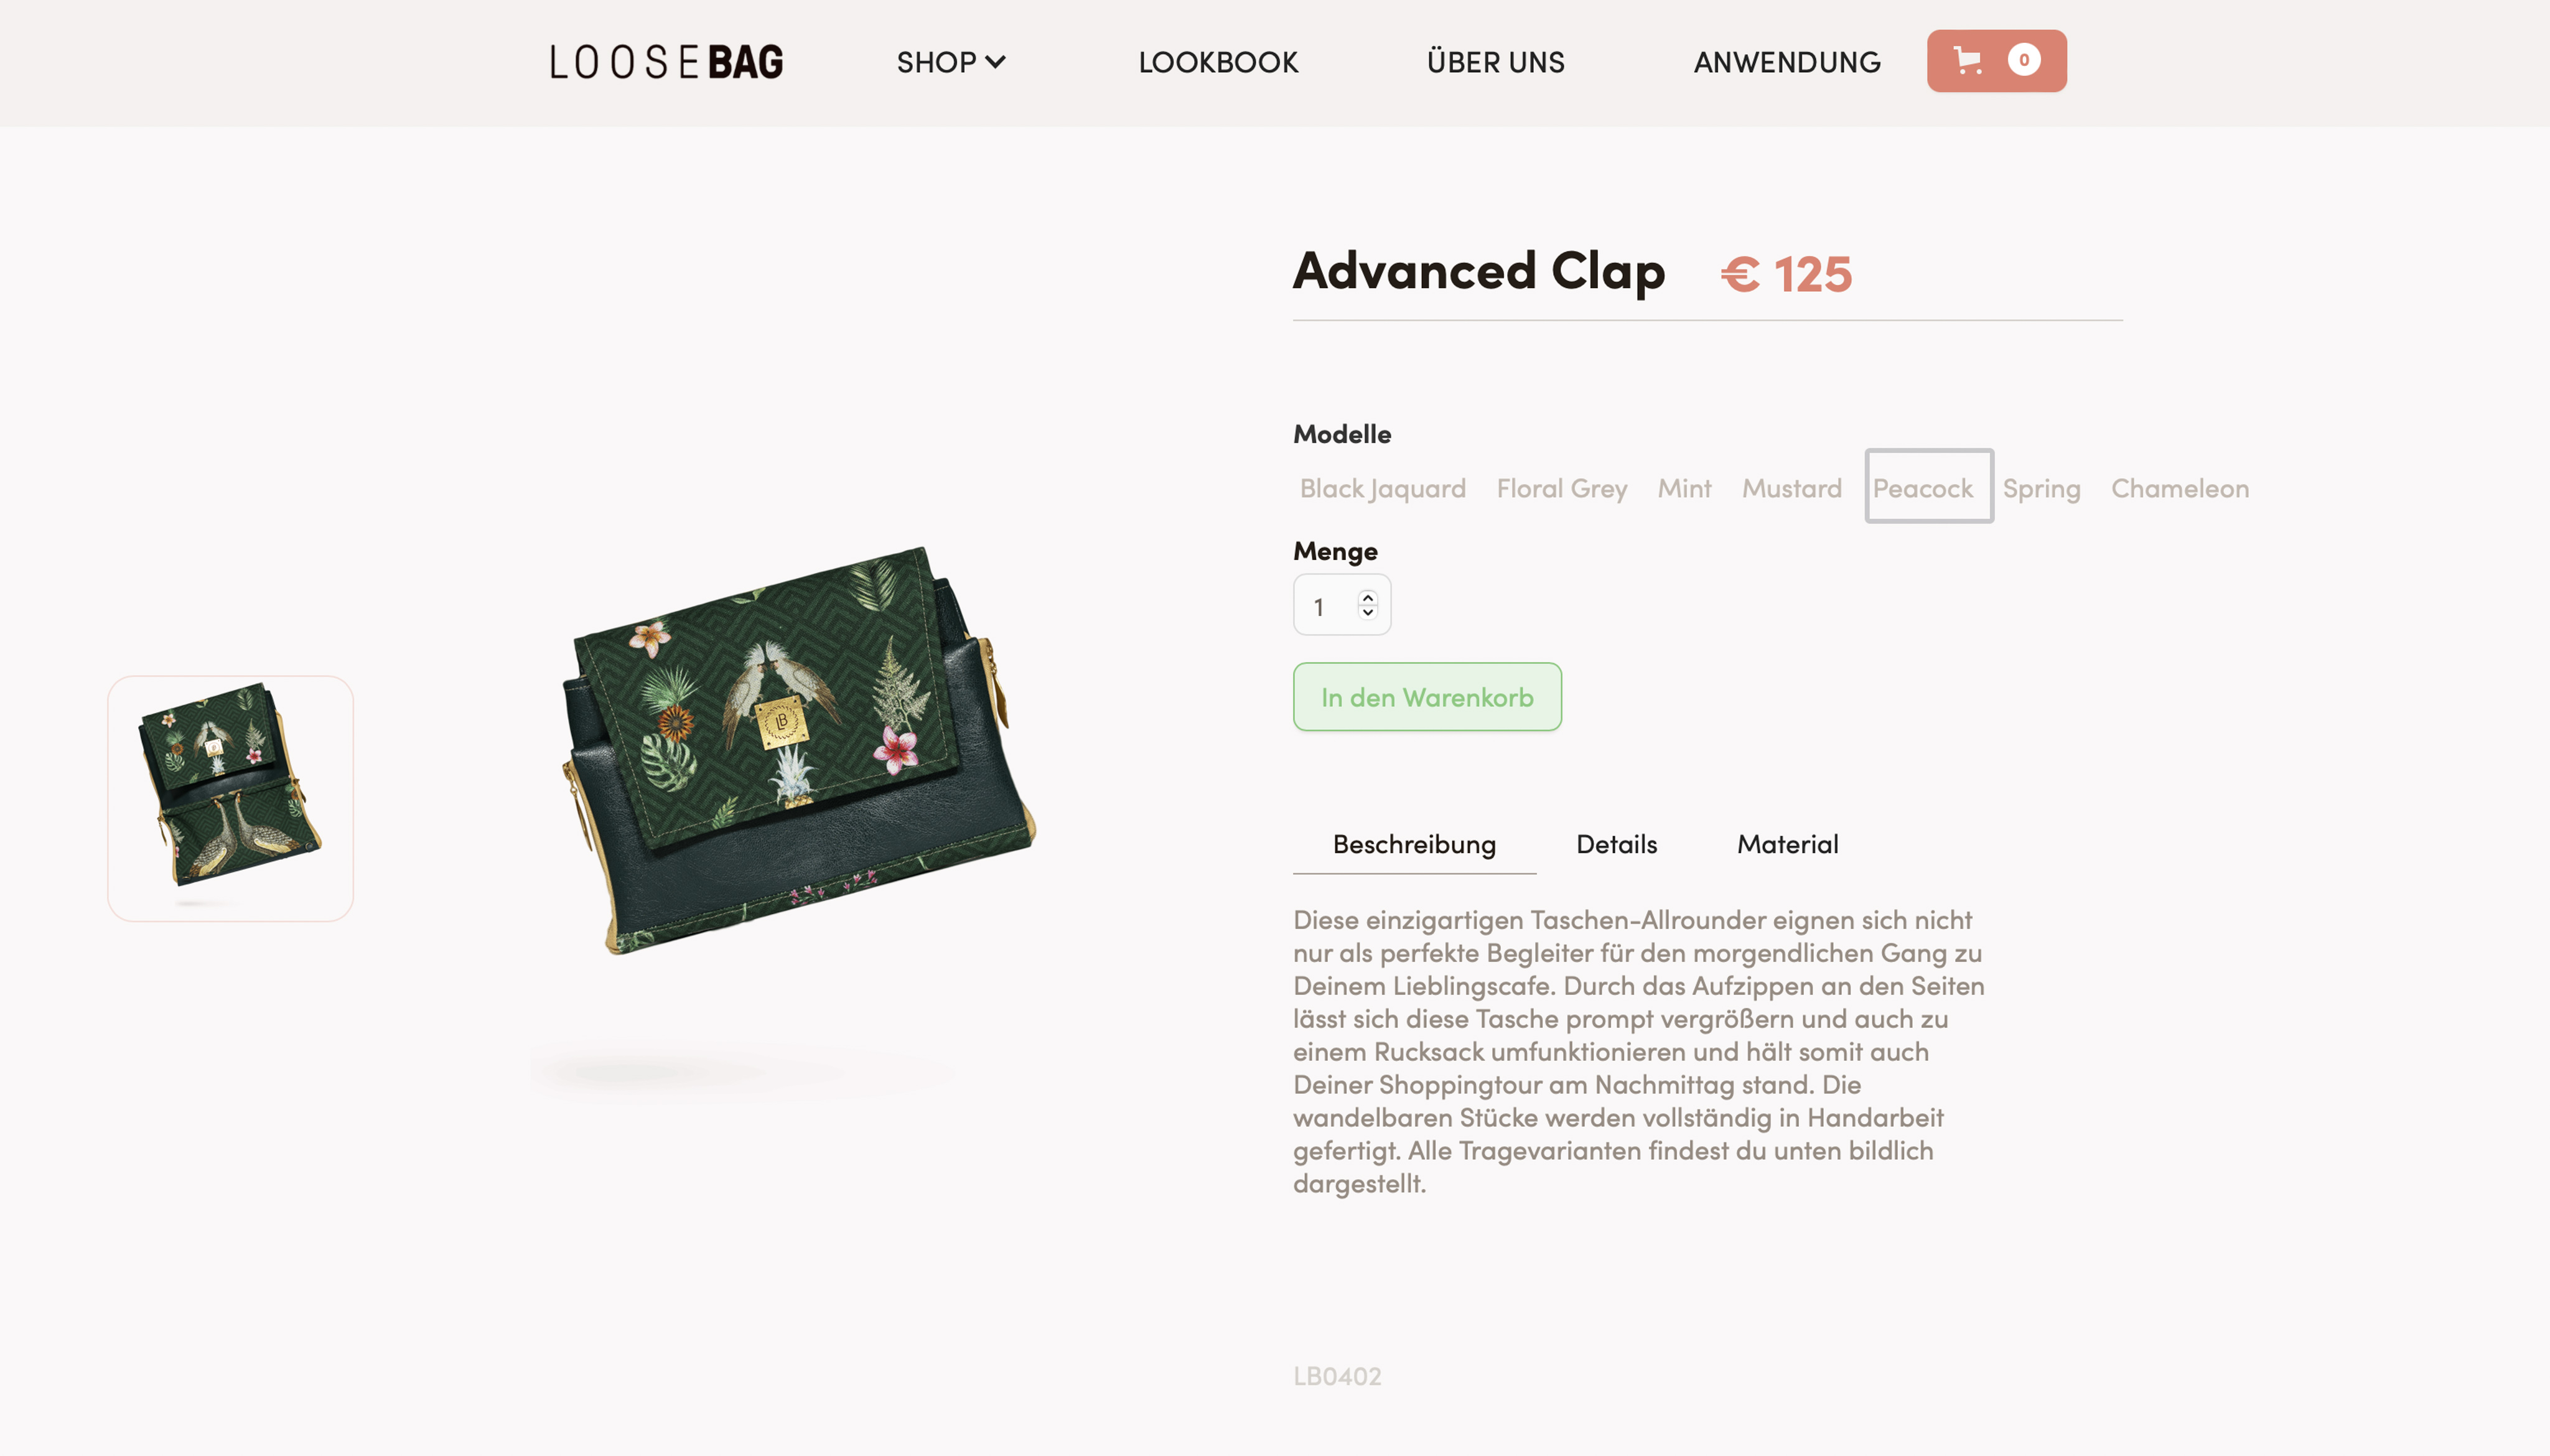Open the ÜBER UNS page
This screenshot has height=1456, width=2550.
(x=1495, y=62)
